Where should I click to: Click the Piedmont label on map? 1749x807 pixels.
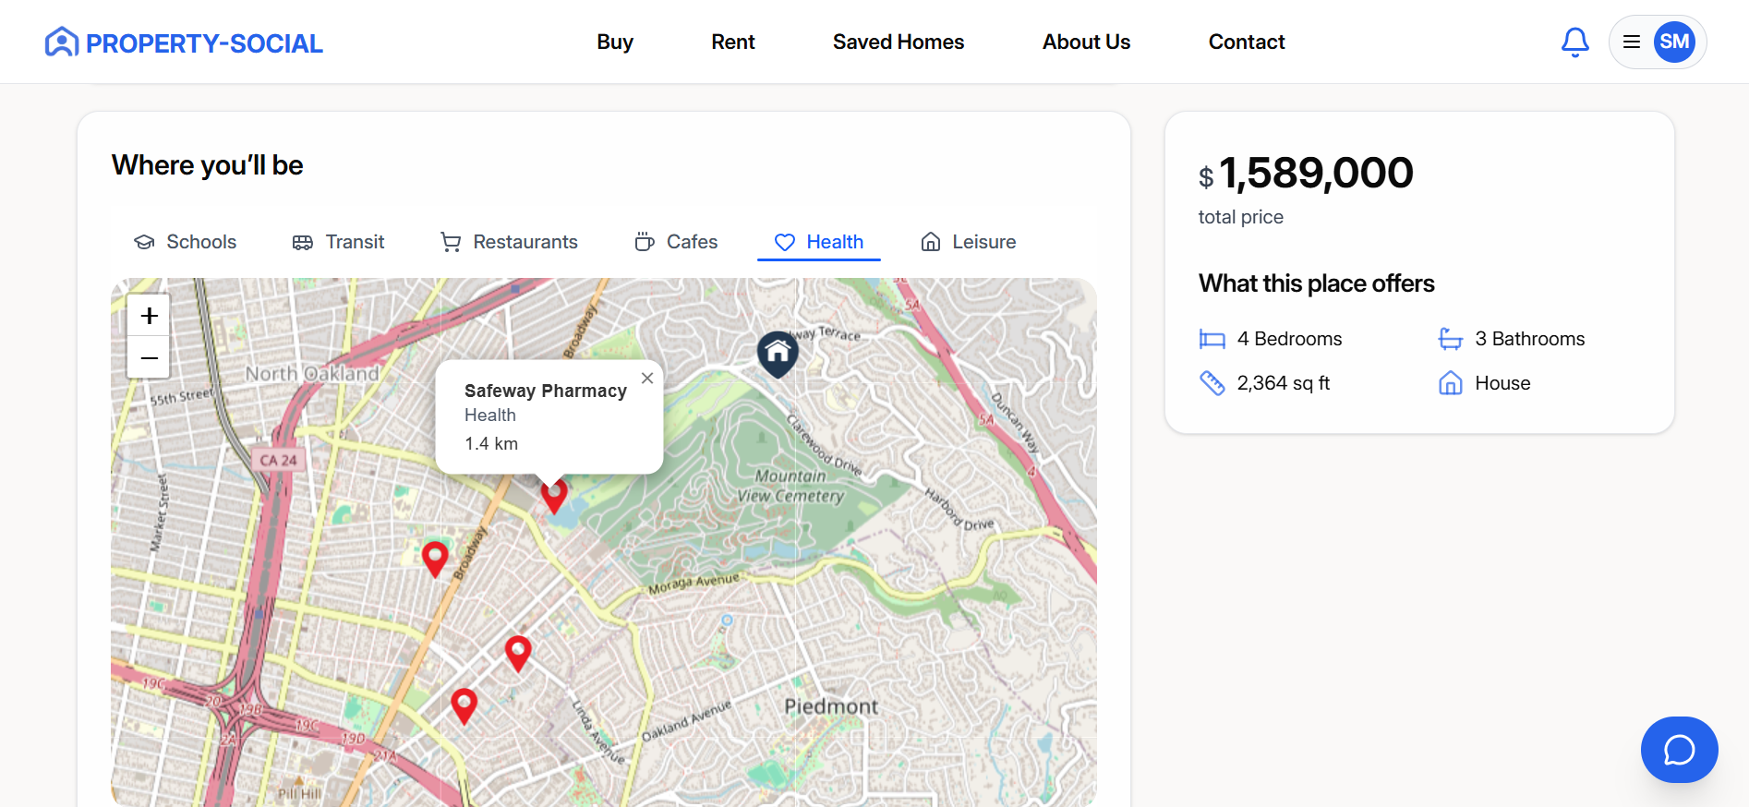[x=831, y=706]
